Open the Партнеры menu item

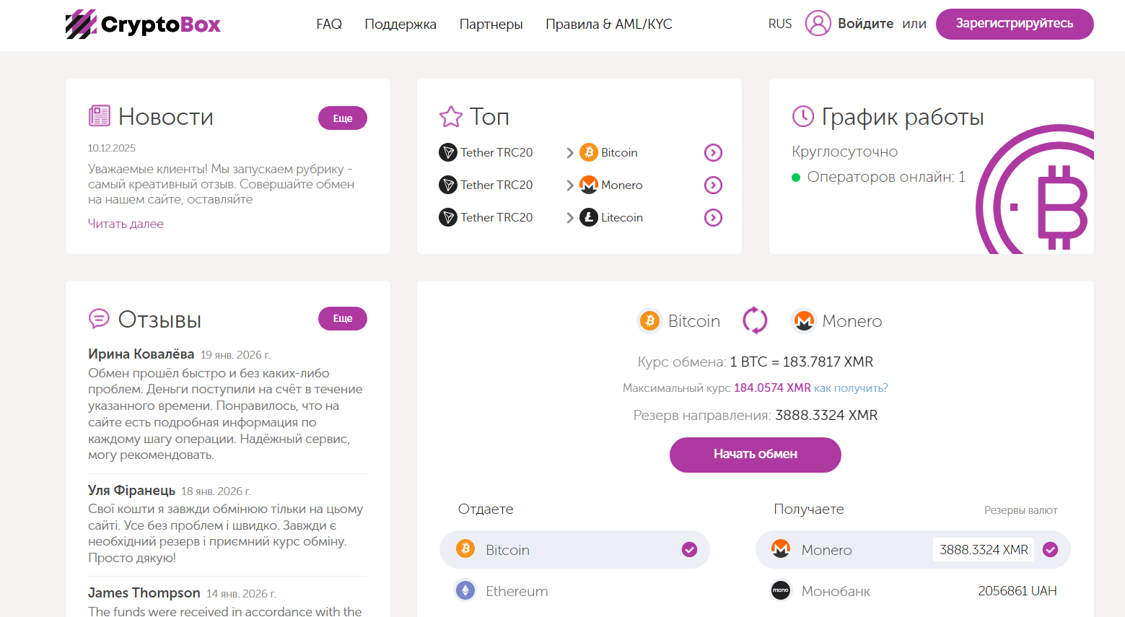[x=491, y=24]
